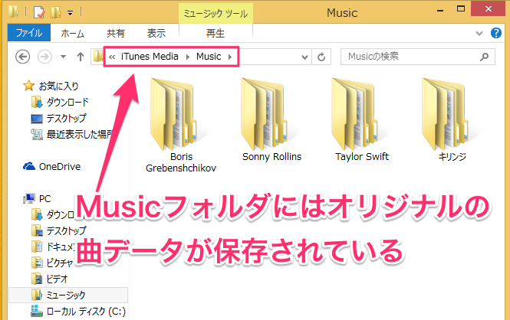510x320 pixels.
Task: Open ビデオ under PC
Action: (x=50, y=279)
